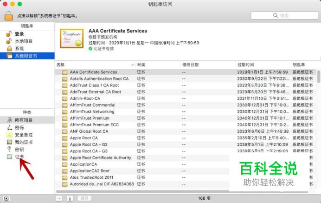Click expiry '2029年1月1日 上午7:59:59' in list
This screenshot has width=321, height=203.
(x=263, y=72)
